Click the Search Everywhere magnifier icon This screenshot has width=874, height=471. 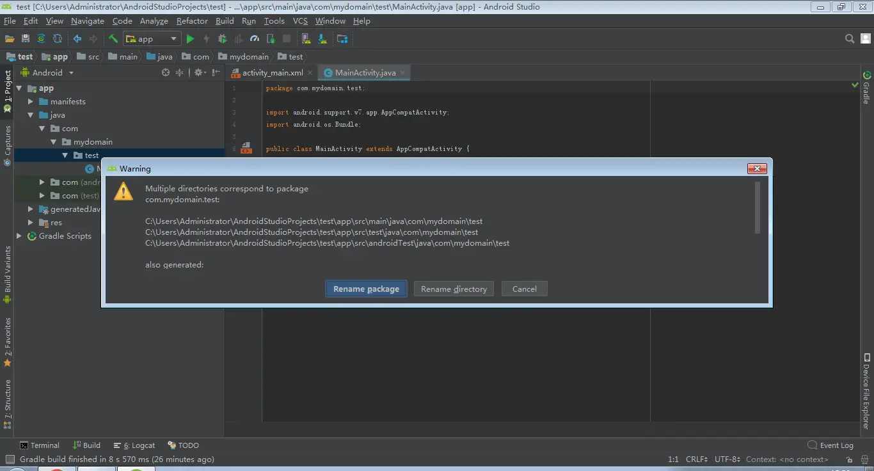(x=850, y=39)
